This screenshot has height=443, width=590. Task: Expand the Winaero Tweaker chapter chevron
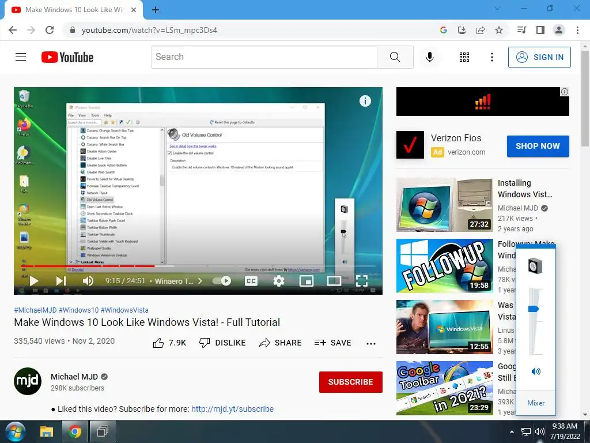tap(200, 281)
